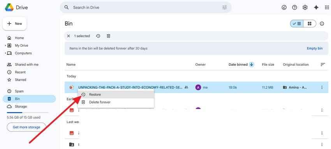
Task: Expand the My Drive tree arrow
Action: click(x=5, y=46)
